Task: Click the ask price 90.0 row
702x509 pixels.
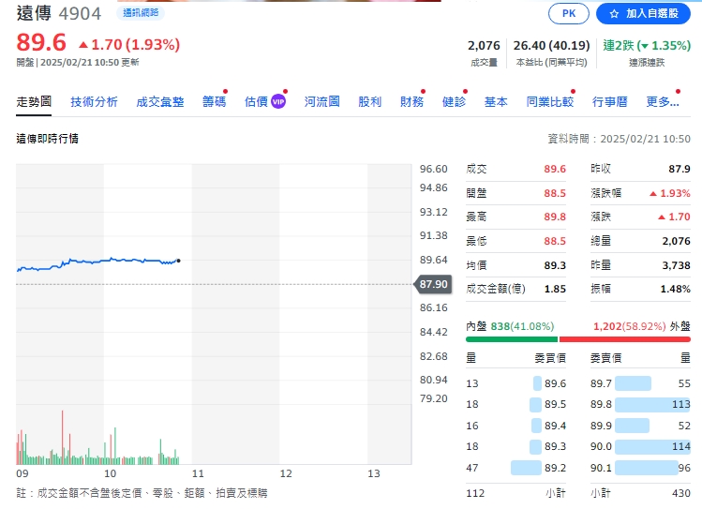Action: pos(640,446)
